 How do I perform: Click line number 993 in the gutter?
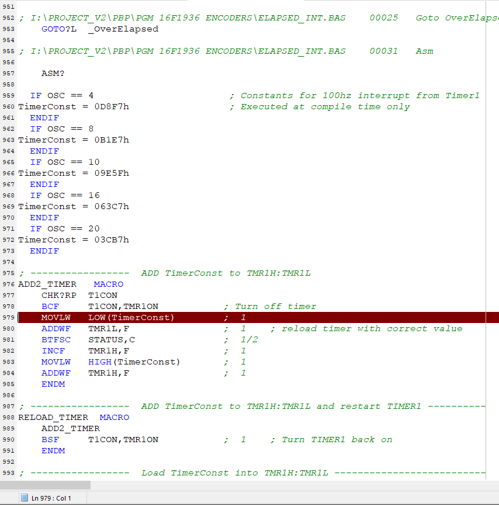click(x=8, y=473)
